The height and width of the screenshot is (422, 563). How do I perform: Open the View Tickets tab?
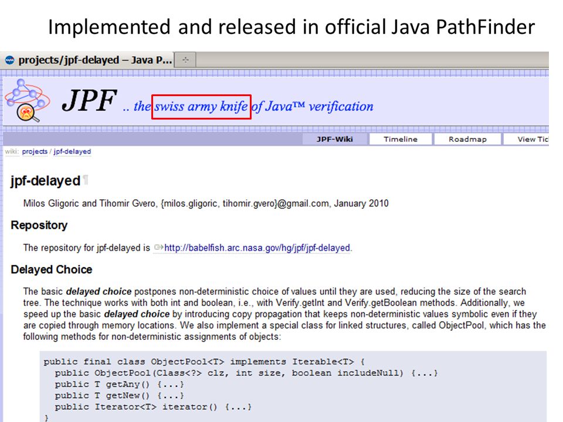526,139
